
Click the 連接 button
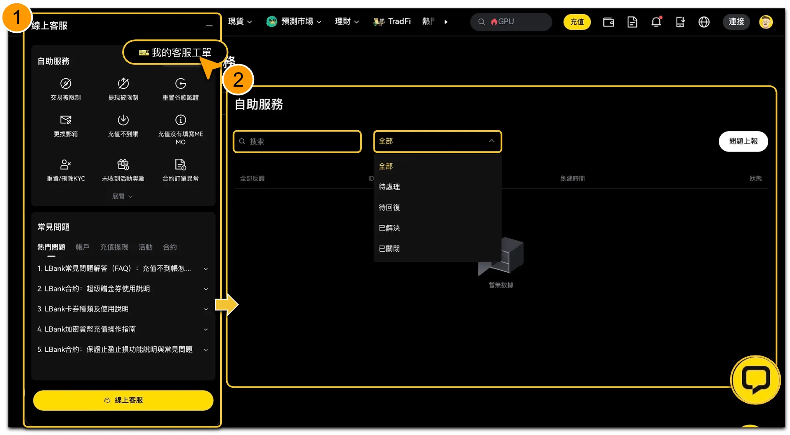(736, 22)
